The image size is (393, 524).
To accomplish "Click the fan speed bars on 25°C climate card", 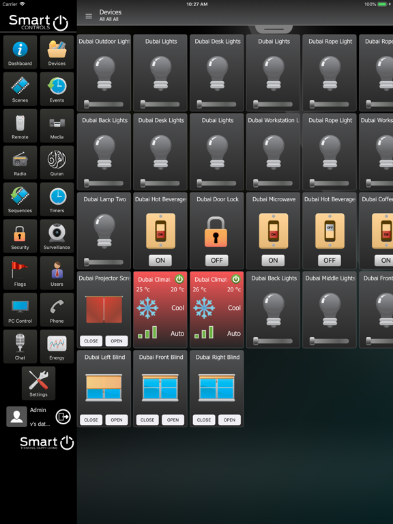I will click(x=147, y=332).
